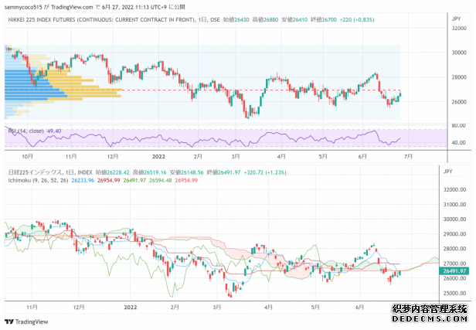
Task: Click the 日経225インデックス chart title
Action: pyautogui.click(x=35, y=172)
